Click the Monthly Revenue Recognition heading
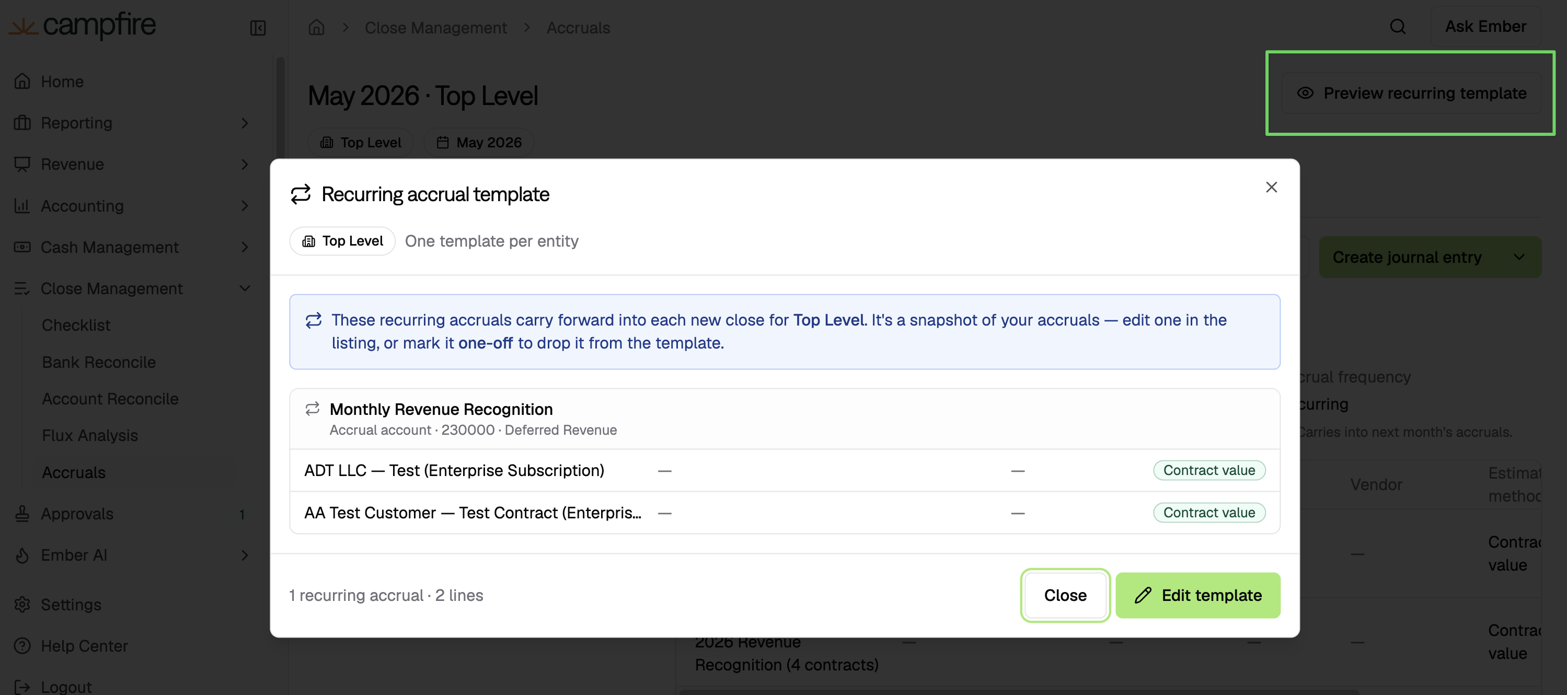 (x=441, y=409)
